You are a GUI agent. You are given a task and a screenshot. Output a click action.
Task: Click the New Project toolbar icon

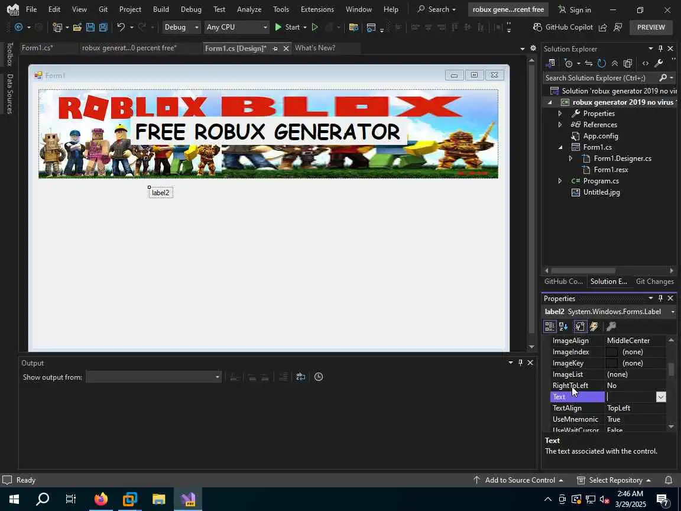point(57,27)
